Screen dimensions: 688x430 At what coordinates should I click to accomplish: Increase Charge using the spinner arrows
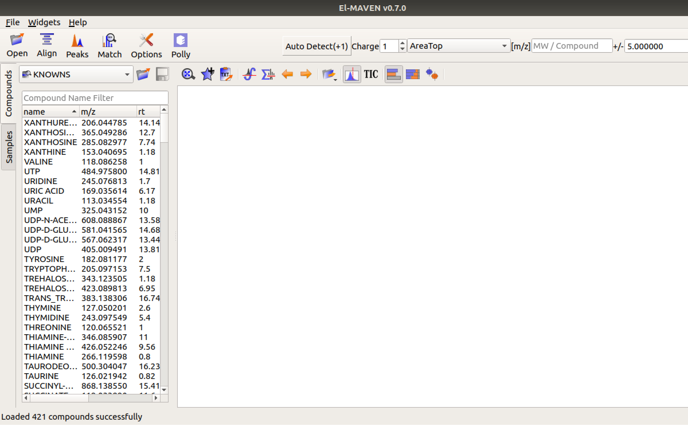click(x=402, y=44)
